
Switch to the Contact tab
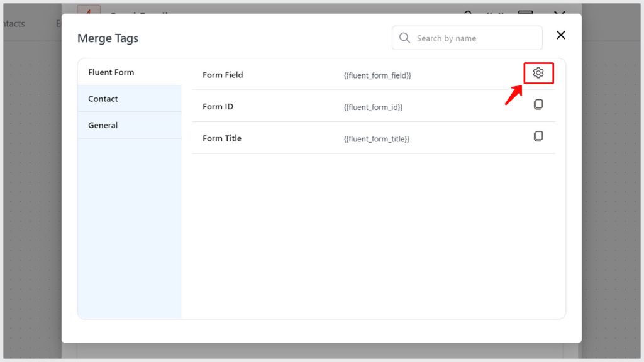[x=130, y=99]
